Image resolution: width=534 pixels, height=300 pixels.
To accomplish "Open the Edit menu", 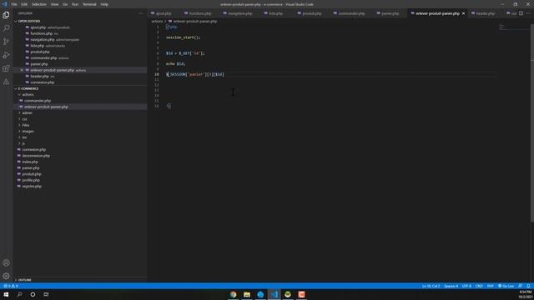I will pos(24,4).
